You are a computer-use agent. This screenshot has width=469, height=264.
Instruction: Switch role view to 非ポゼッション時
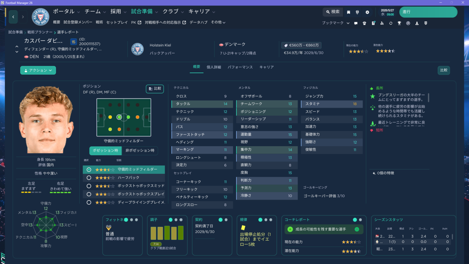[140, 151]
